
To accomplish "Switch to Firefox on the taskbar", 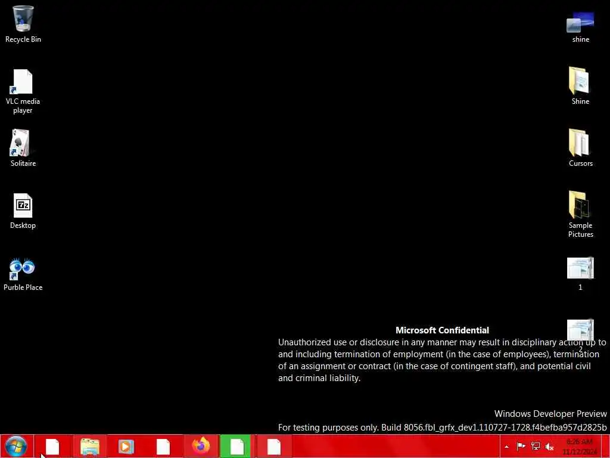I will point(201,447).
